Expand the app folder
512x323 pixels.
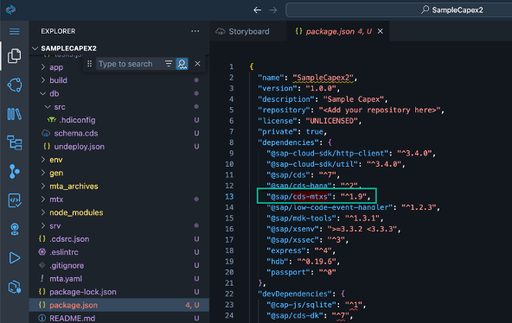click(56, 67)
